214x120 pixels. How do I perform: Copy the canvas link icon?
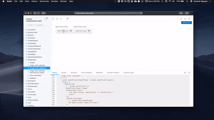pyautogui.click(x=189, y=19)
